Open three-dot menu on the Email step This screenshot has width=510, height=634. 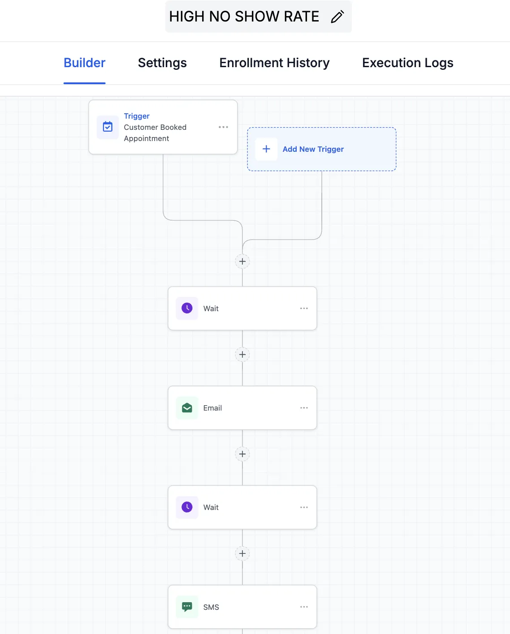pyautogui.click(x=304, y=408)
